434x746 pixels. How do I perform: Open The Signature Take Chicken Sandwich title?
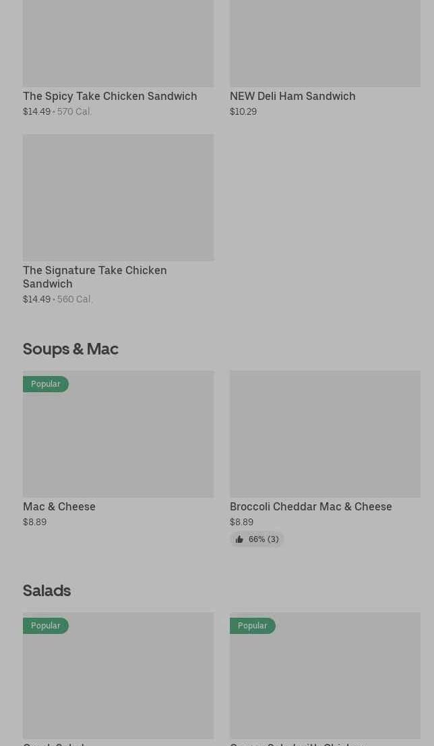[x=94, y=277]
